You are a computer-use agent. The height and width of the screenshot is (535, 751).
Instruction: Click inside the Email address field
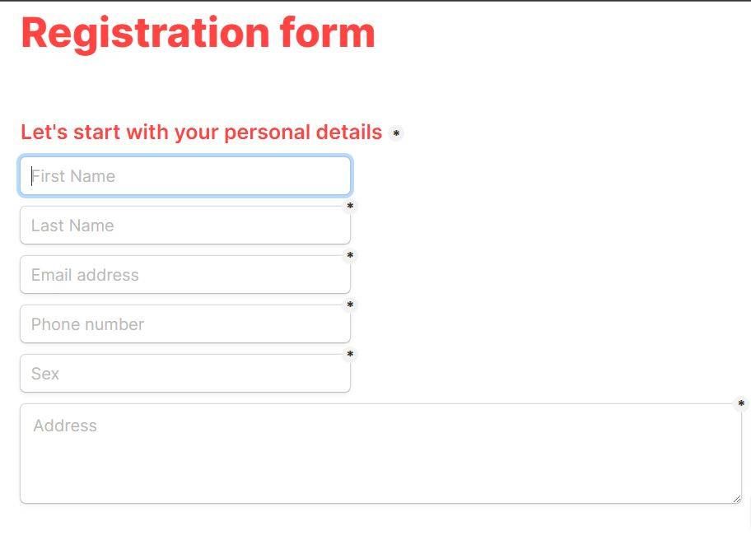point(185,274)
